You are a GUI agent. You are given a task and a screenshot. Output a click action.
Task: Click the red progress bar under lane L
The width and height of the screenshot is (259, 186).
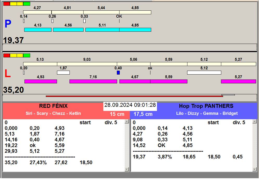click(134, 96)
